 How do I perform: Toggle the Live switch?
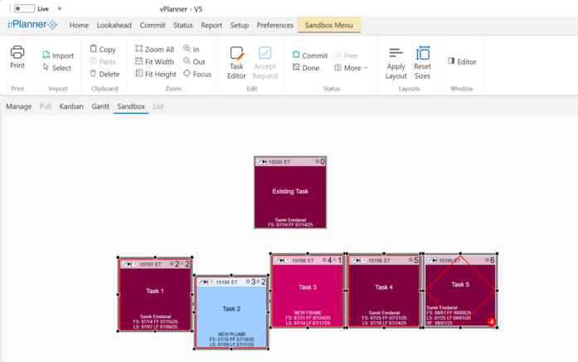tap(24, 8)
